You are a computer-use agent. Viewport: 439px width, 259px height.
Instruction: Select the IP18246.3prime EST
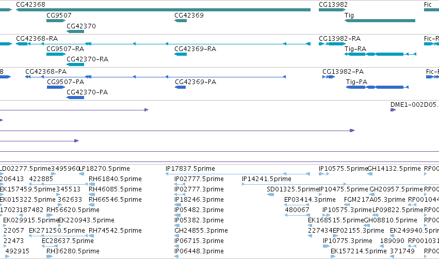click(177, 205)
